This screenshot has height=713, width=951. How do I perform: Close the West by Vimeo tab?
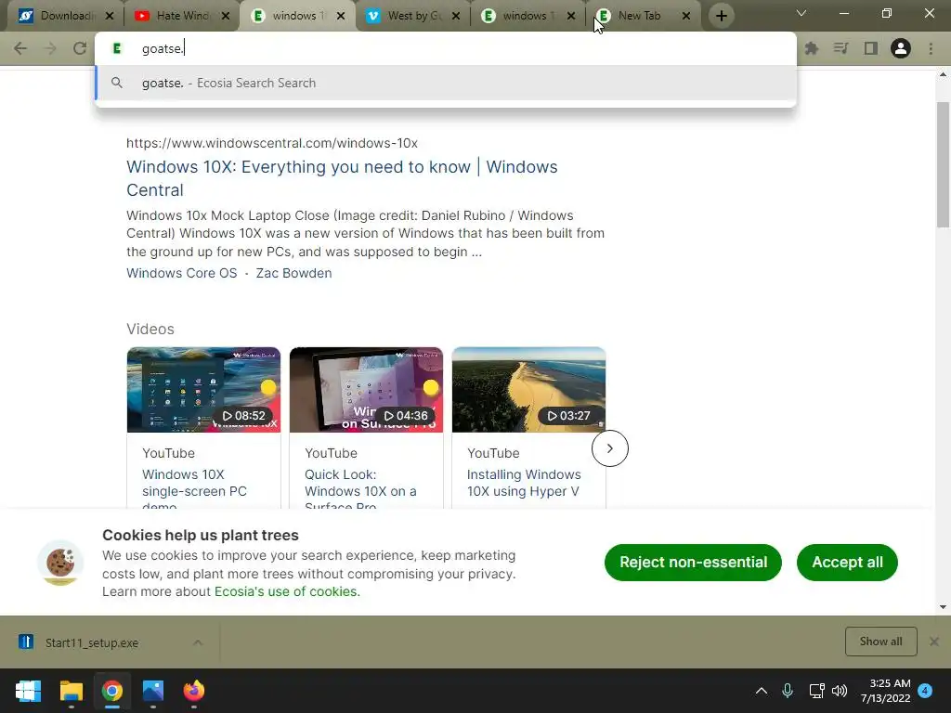(455, 17)
